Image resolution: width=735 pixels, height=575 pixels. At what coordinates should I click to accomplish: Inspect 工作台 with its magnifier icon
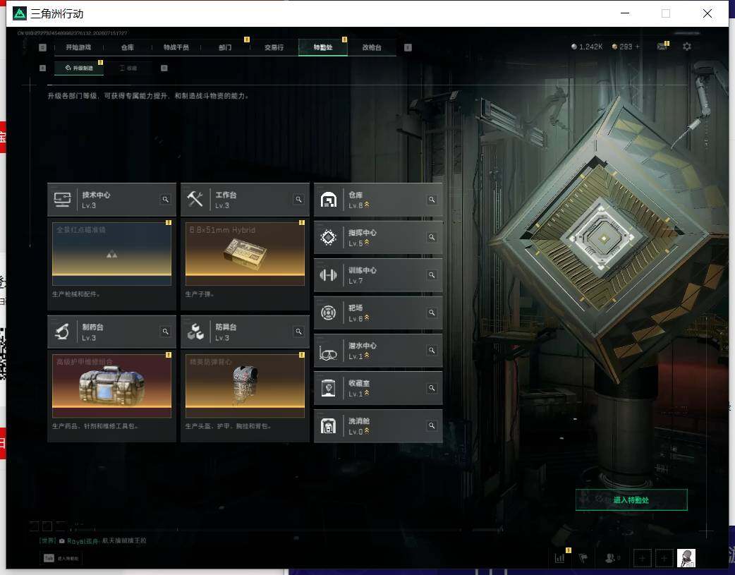[x=298, y=200]
